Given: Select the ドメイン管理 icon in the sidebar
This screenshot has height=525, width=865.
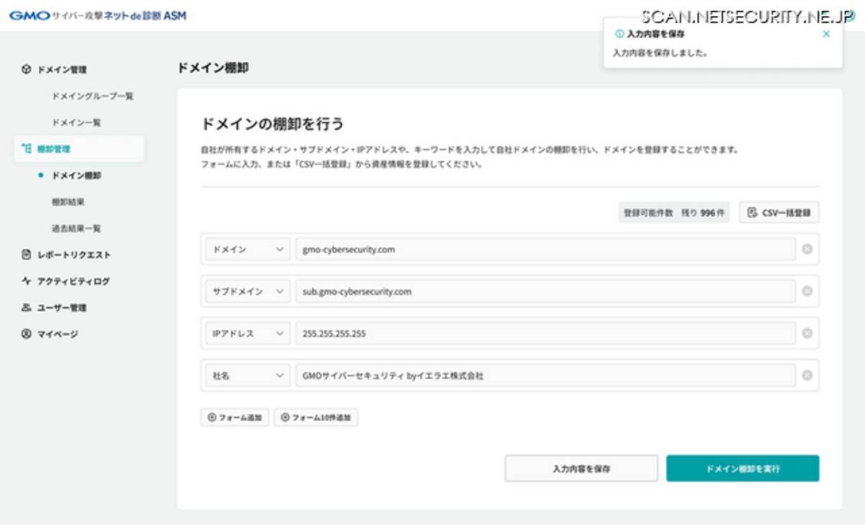Looking at the screenshot, I should 27,70.
